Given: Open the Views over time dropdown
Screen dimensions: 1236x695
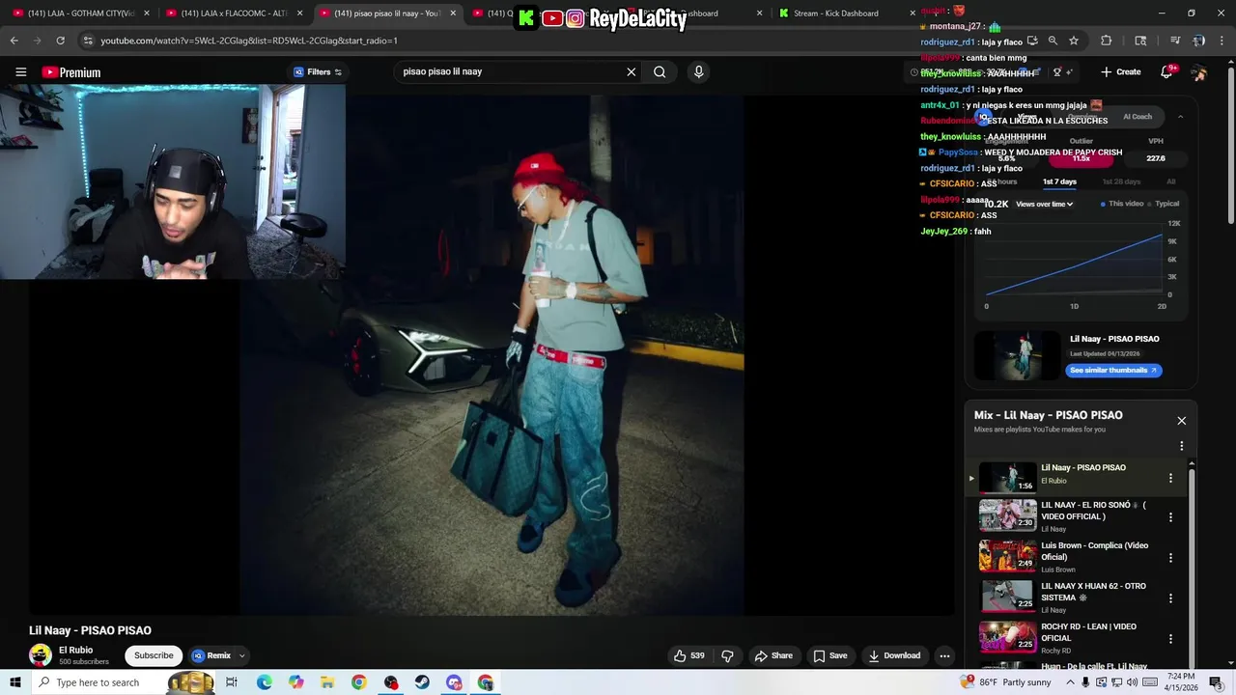Looking at the screenshot, I should [1044, 205].
